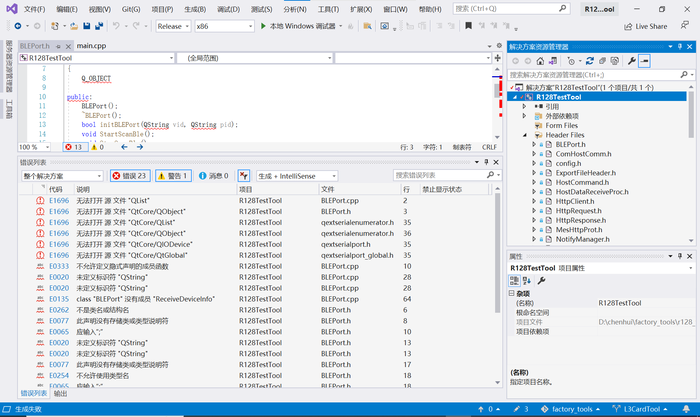
Task: Click the bookmark toolbar icon
Action: point(468,26)
